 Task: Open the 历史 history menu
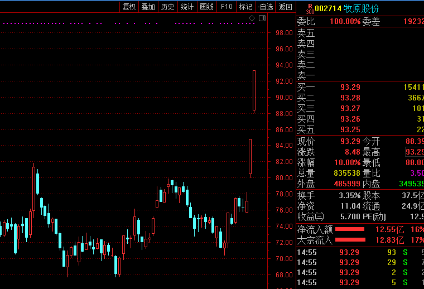[168, 7]
